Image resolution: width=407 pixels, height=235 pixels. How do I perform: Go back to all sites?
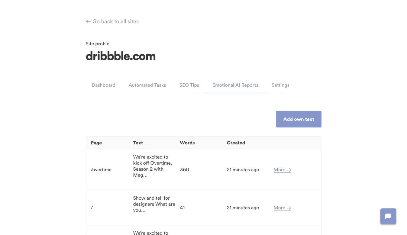tap(112, 21)
